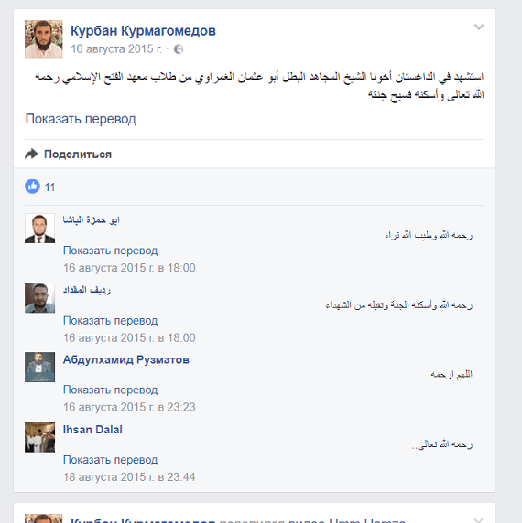Open the post date 16 августа 2015
522x523 pixels.
click(x=116, y=49)
